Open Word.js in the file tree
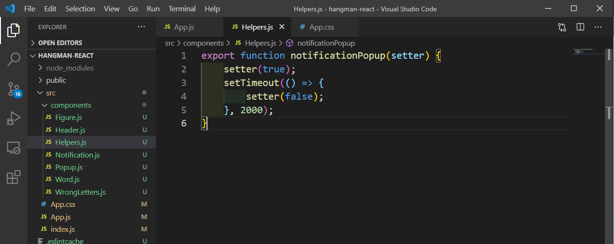 [92, 180]
